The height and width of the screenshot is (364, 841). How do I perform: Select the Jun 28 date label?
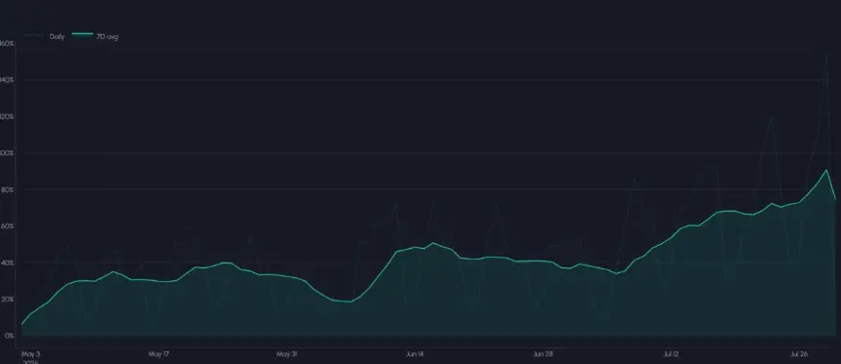click(543, 354)
